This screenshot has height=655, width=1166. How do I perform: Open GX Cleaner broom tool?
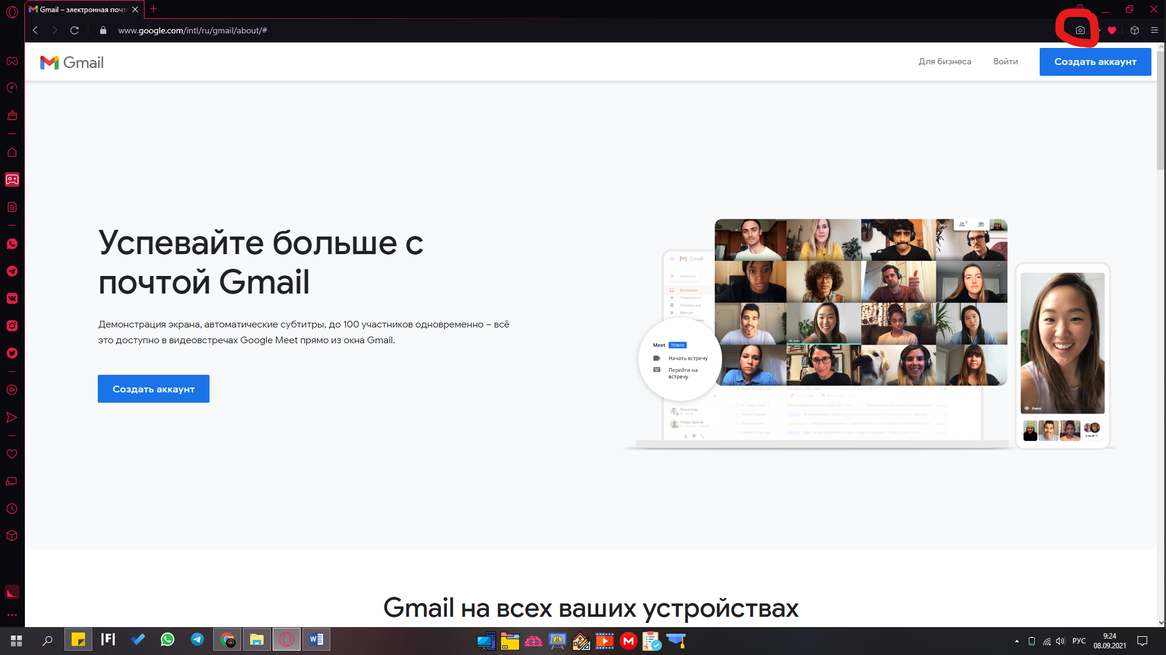click(x=12, y=115)
